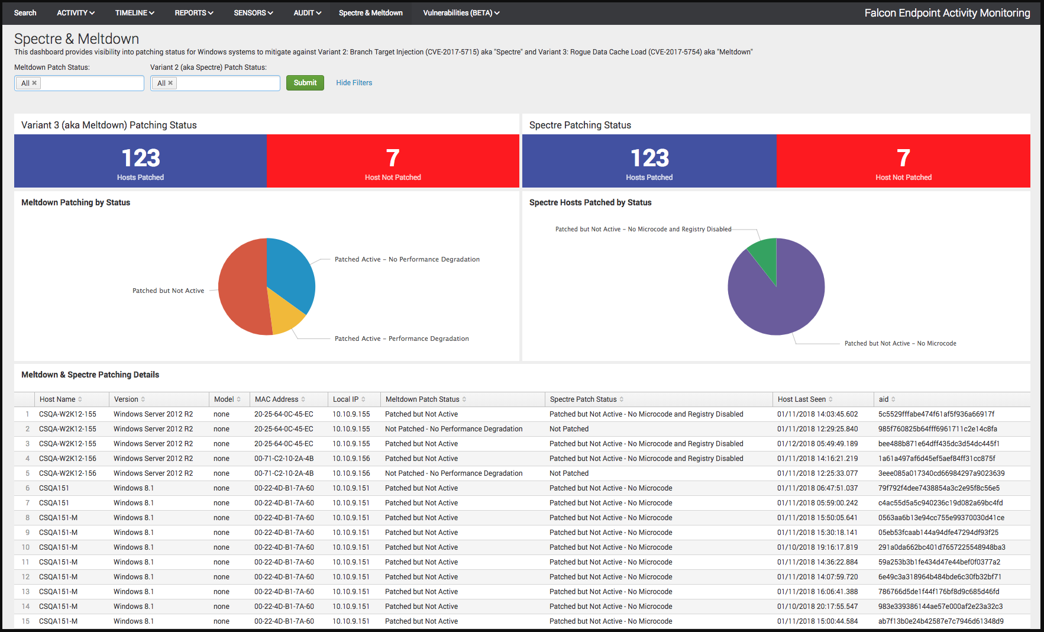
Task: Click aid bee488b871e64dff435dc3d54dc445f1
Action: point(939,444)
